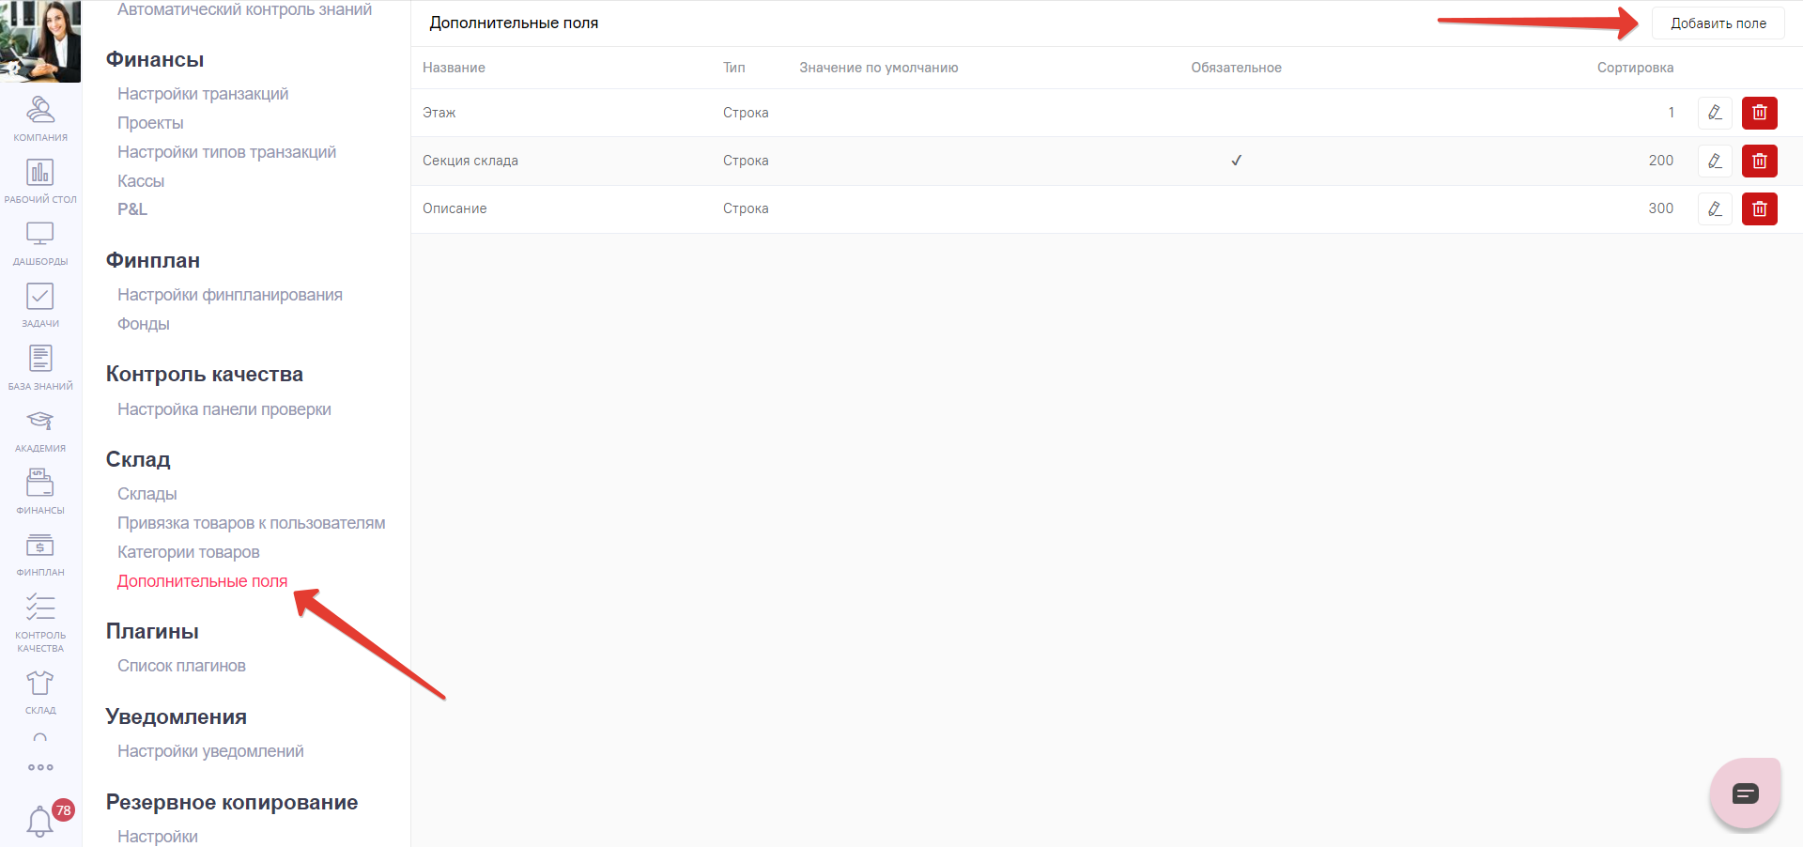Open the Компания section in sidebar
The height and width of the screenshot is (847, 1803).
pyautogui.click(x=40, y=118)
